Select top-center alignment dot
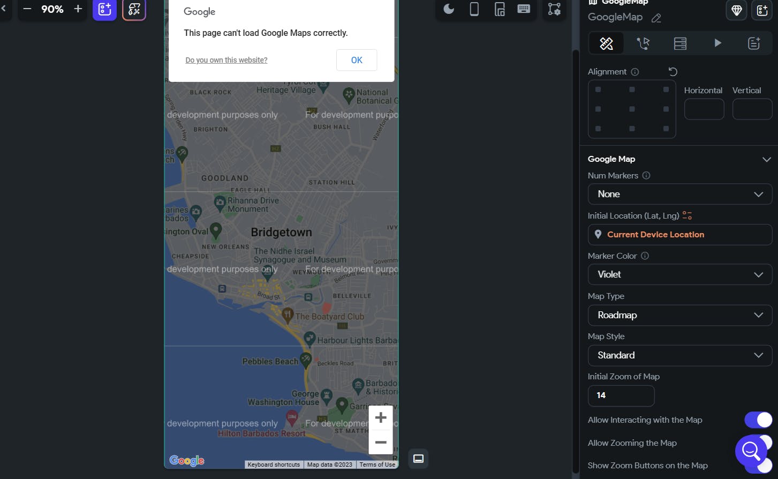Screen dimensions: 778x479 [632, 89]
